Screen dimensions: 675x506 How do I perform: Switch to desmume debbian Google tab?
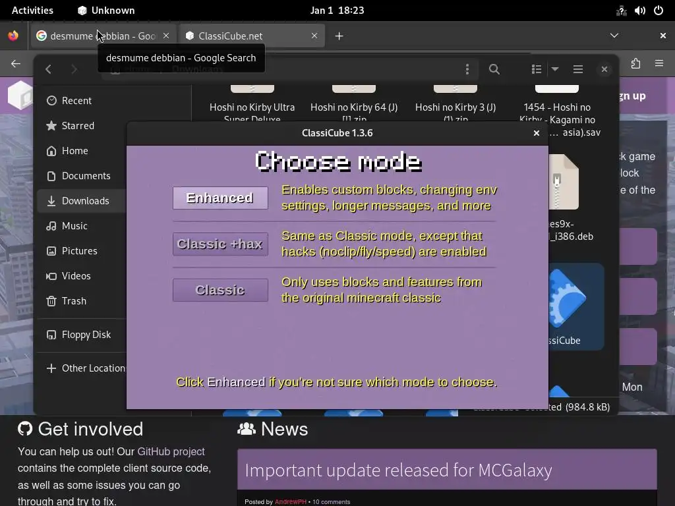click(x=103, y=36)
